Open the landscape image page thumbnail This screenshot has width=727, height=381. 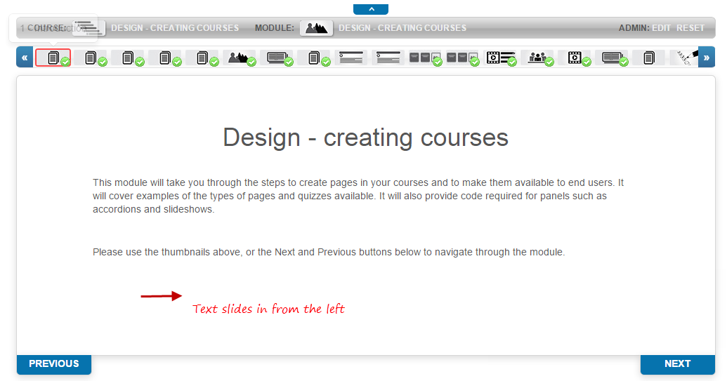[x=240, y=58]
